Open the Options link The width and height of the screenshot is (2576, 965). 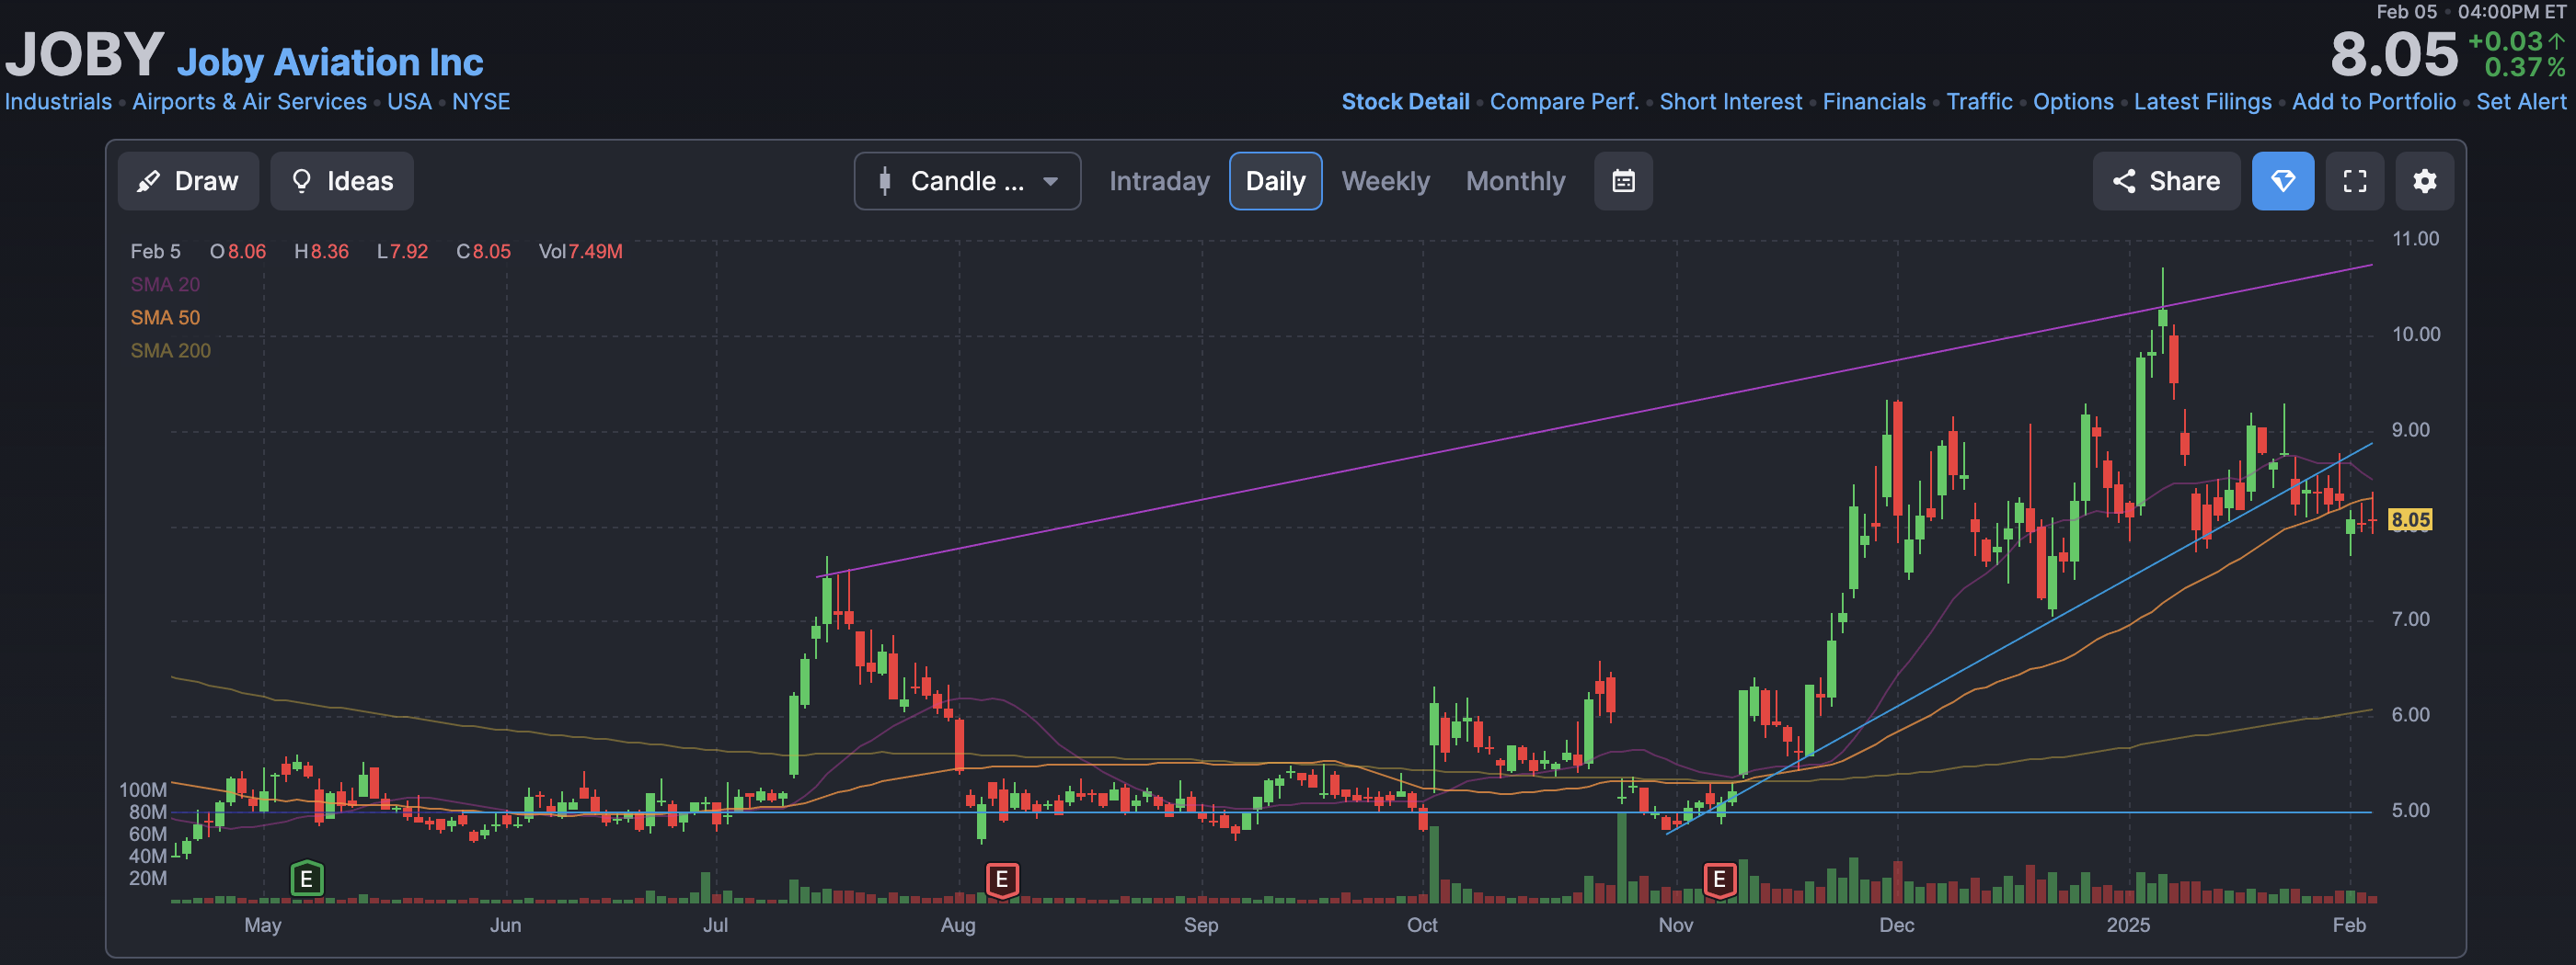2073,102
